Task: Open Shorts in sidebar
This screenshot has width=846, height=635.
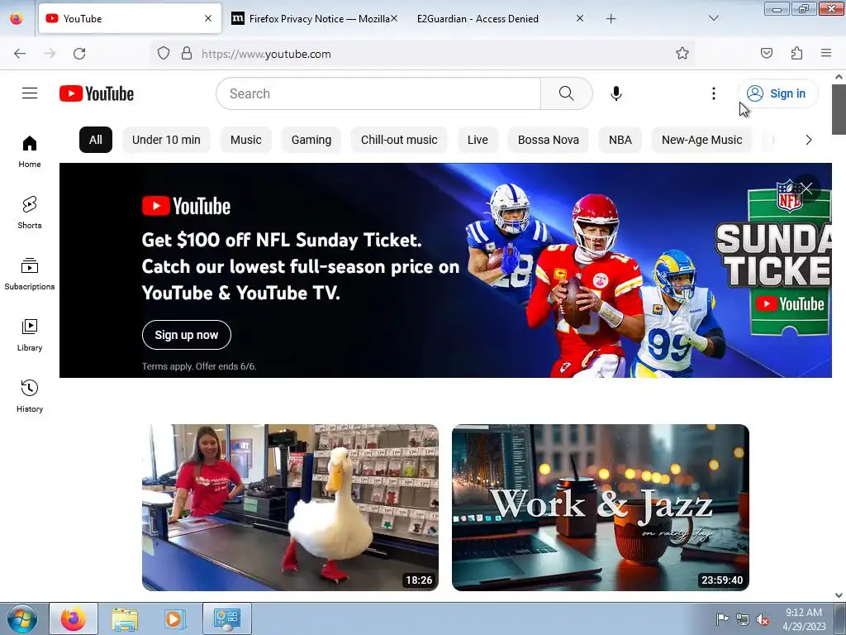Action: [x=30, y=212]
